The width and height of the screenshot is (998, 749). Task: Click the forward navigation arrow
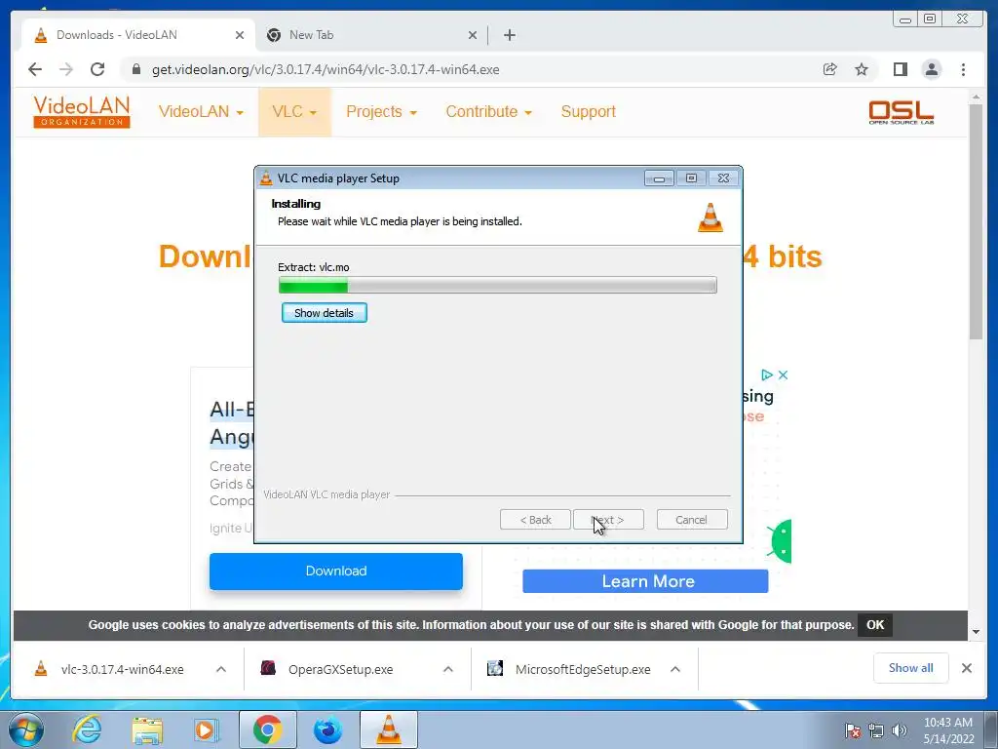point(66,69)
